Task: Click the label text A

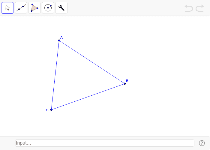Action: click(61, 37)
